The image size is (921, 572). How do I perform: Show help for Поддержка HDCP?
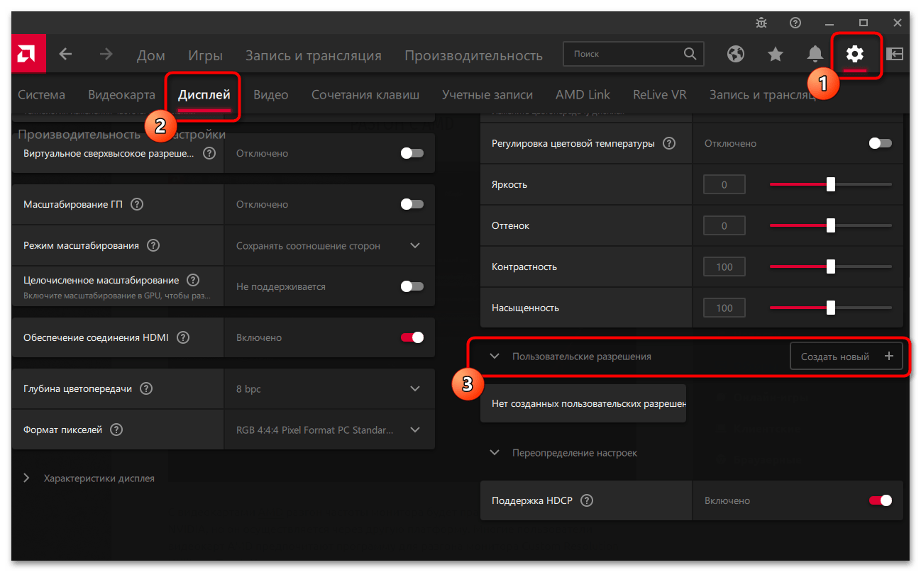click(x=586, y=500)
